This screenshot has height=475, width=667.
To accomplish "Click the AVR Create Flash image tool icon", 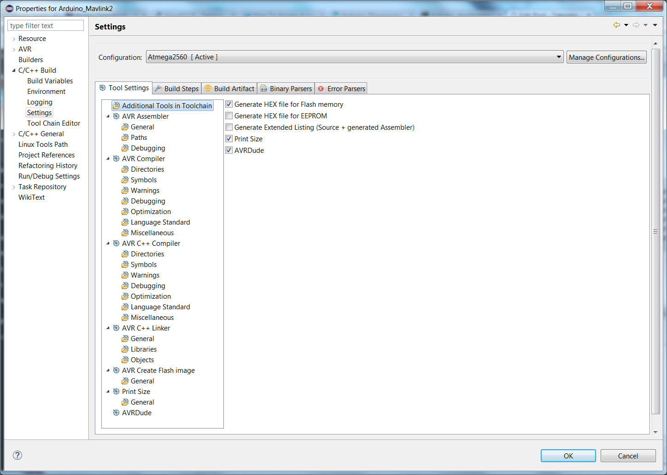I will (116, 371).
